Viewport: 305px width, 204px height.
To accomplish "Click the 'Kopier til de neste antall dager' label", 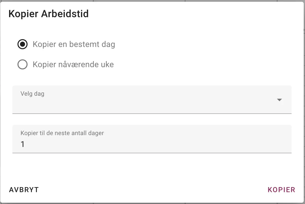I will [x=62, y=133].
